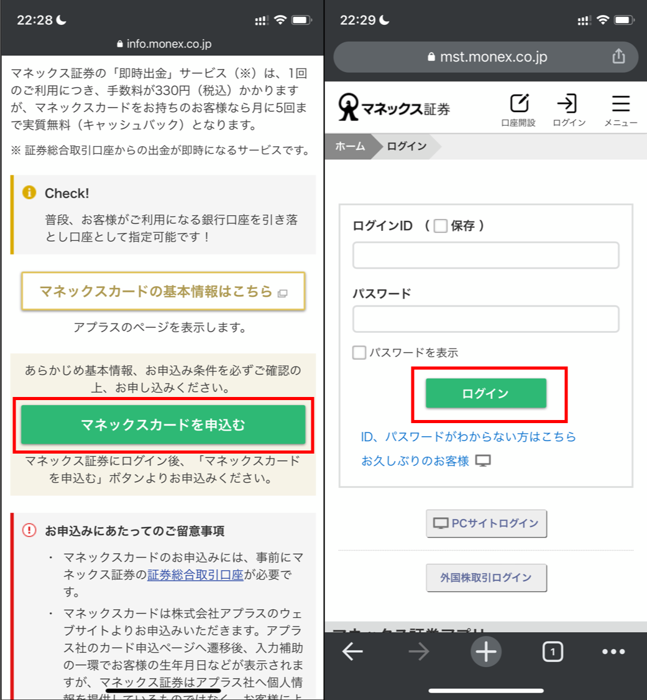
Task: Enable the パスワードを表示 checkbox
Action: point(359,353)
